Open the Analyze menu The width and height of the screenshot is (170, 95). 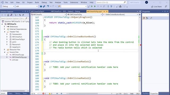[58, 2]
